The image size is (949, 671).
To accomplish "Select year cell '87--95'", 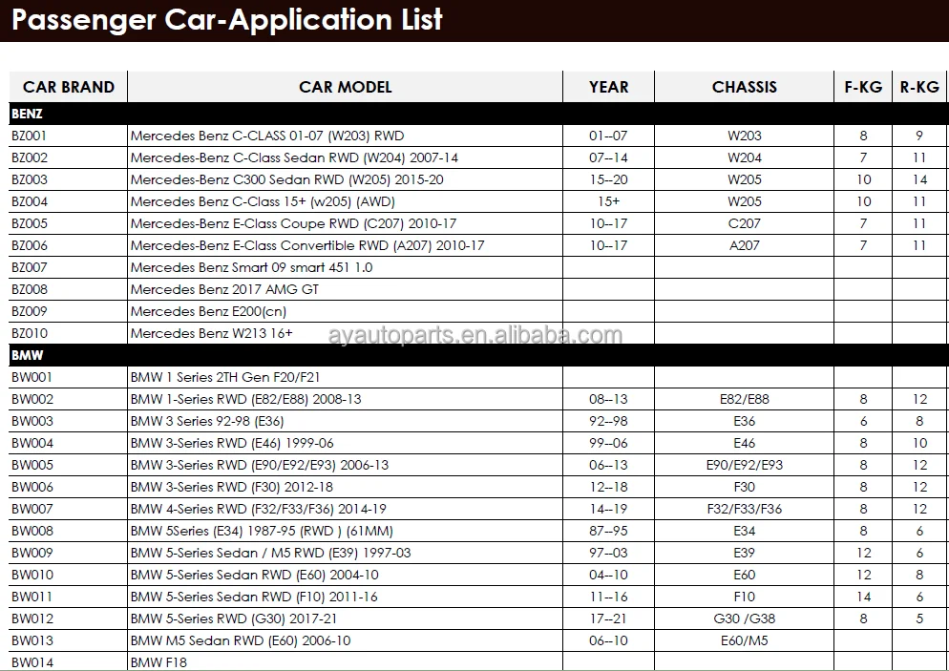I will [608, 531].
